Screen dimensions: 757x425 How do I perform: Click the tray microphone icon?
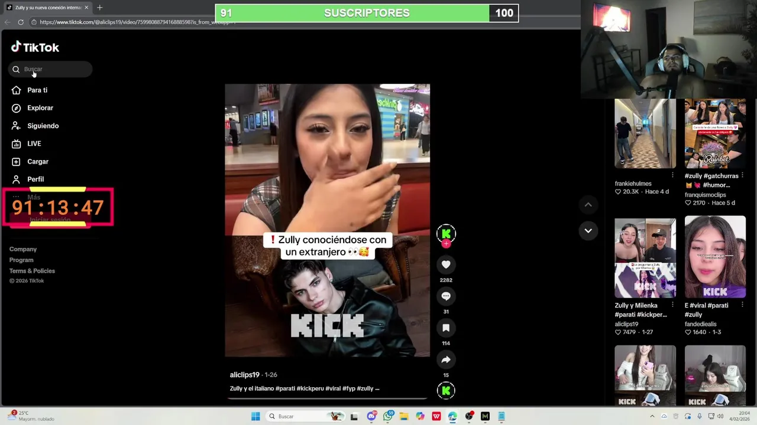pos(700,416)
